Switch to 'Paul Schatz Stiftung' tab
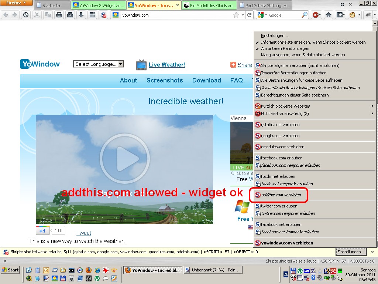Viewport: 378px width, 284px height. 265,5
